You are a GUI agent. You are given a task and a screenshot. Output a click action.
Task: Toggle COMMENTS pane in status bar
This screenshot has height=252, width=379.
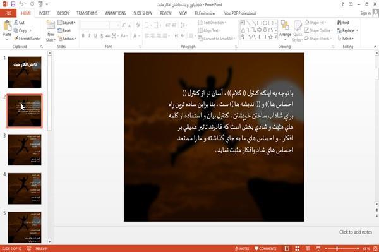265,249
